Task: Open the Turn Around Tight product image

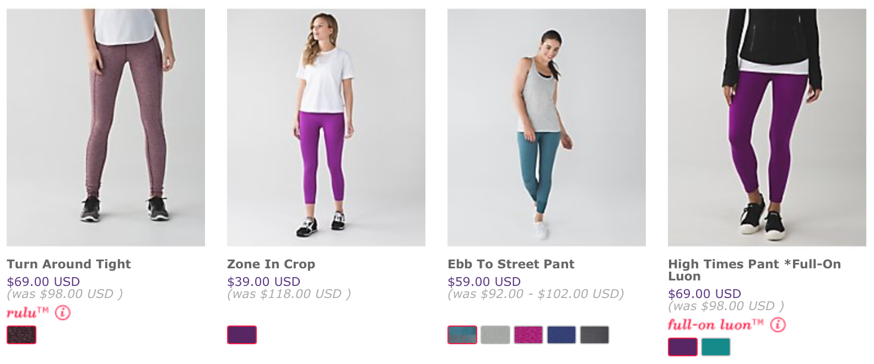Action: point(106,127)
